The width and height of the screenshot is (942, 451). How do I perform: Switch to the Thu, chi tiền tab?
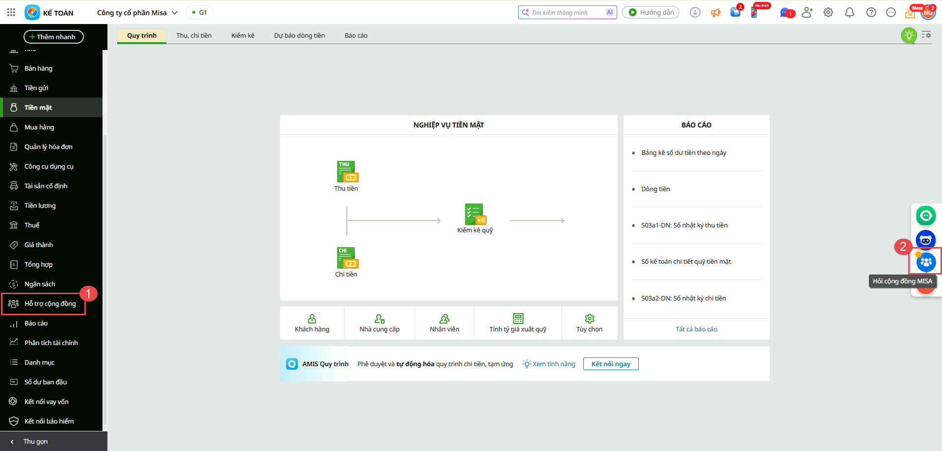194,36
